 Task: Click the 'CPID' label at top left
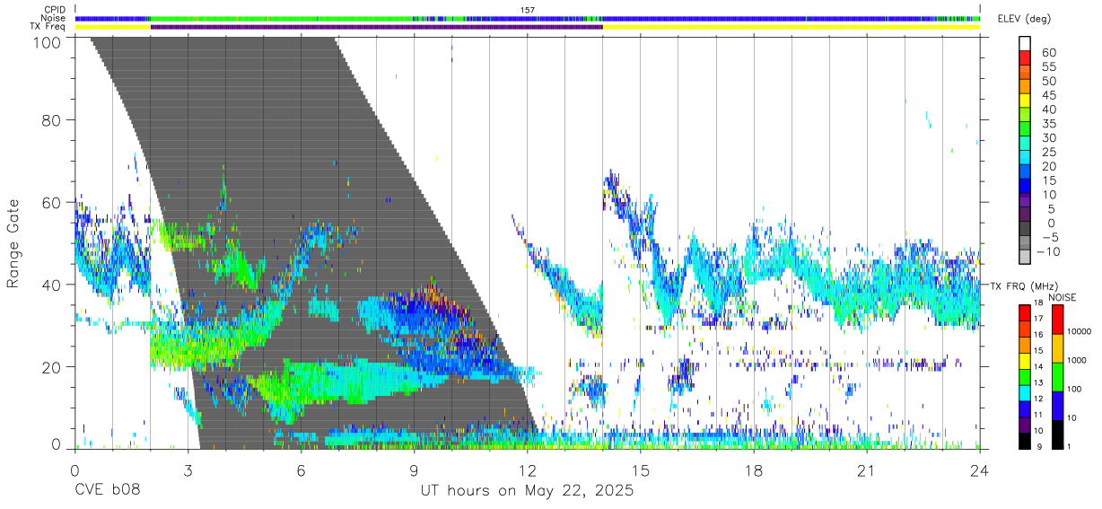coord(55,10)
